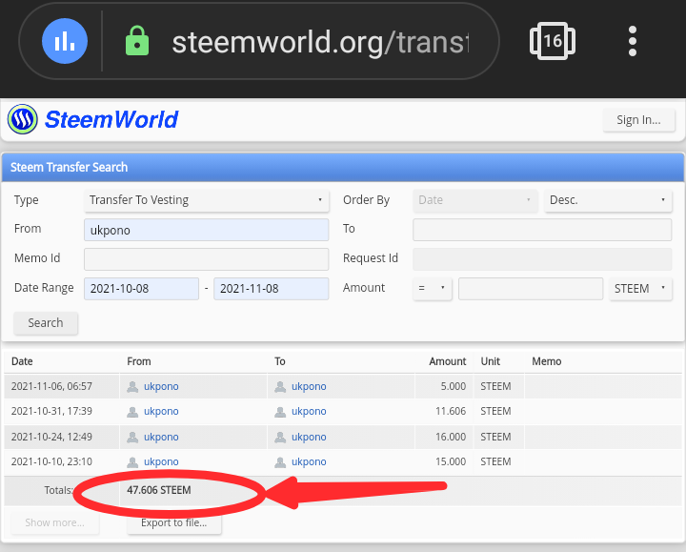This screenshot has width=686, height=552.
Task: Click the Unit column header
Action: (x=490, y=361)
